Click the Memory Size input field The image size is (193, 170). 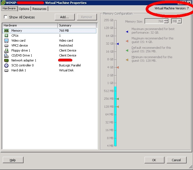154,21
